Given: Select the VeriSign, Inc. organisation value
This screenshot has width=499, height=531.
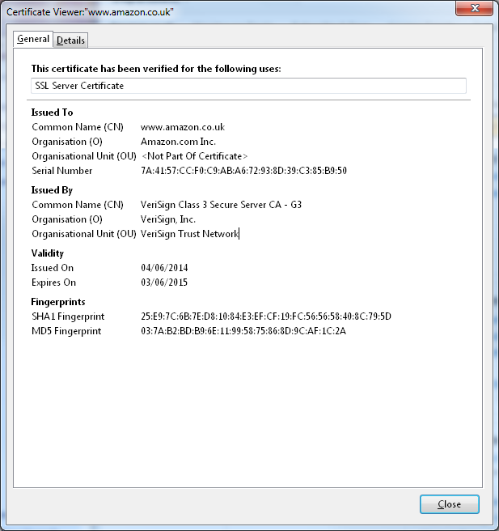Looking at the screenshot, I should (x=168, y=219).
